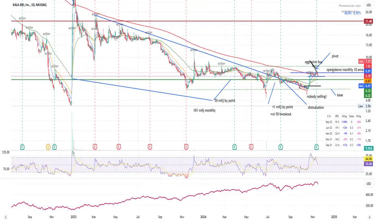This screenshot has width=375, height=221.
Task: Click the 125.00 RSI scale label
Action: click(6, 152)
